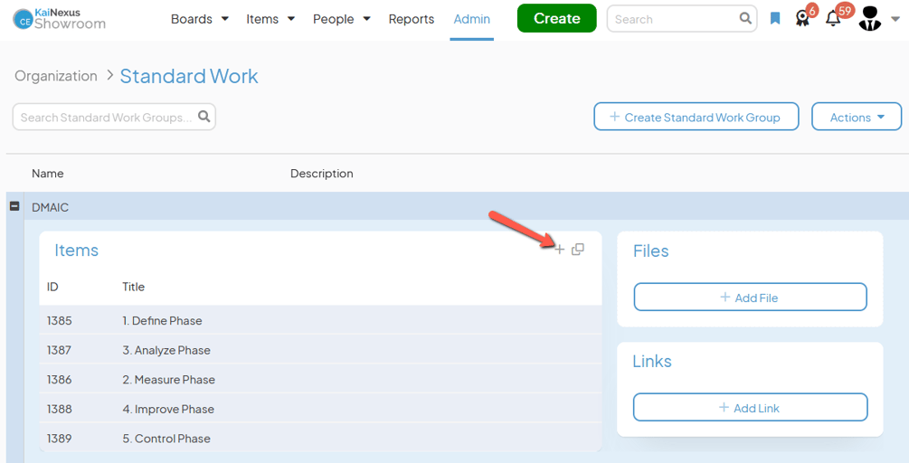Click the Add Link button
The image size is (909, 463).
750,407
